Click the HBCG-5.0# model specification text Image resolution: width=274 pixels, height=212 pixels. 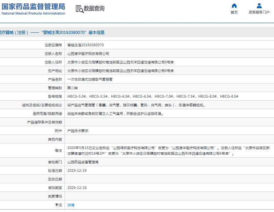76,96
